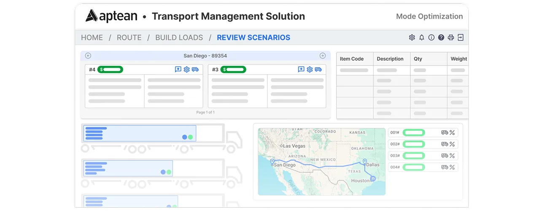This screenshot has height=211, width=542.
Task: Add a comment on scenario #3
Action: click(301, 69)
